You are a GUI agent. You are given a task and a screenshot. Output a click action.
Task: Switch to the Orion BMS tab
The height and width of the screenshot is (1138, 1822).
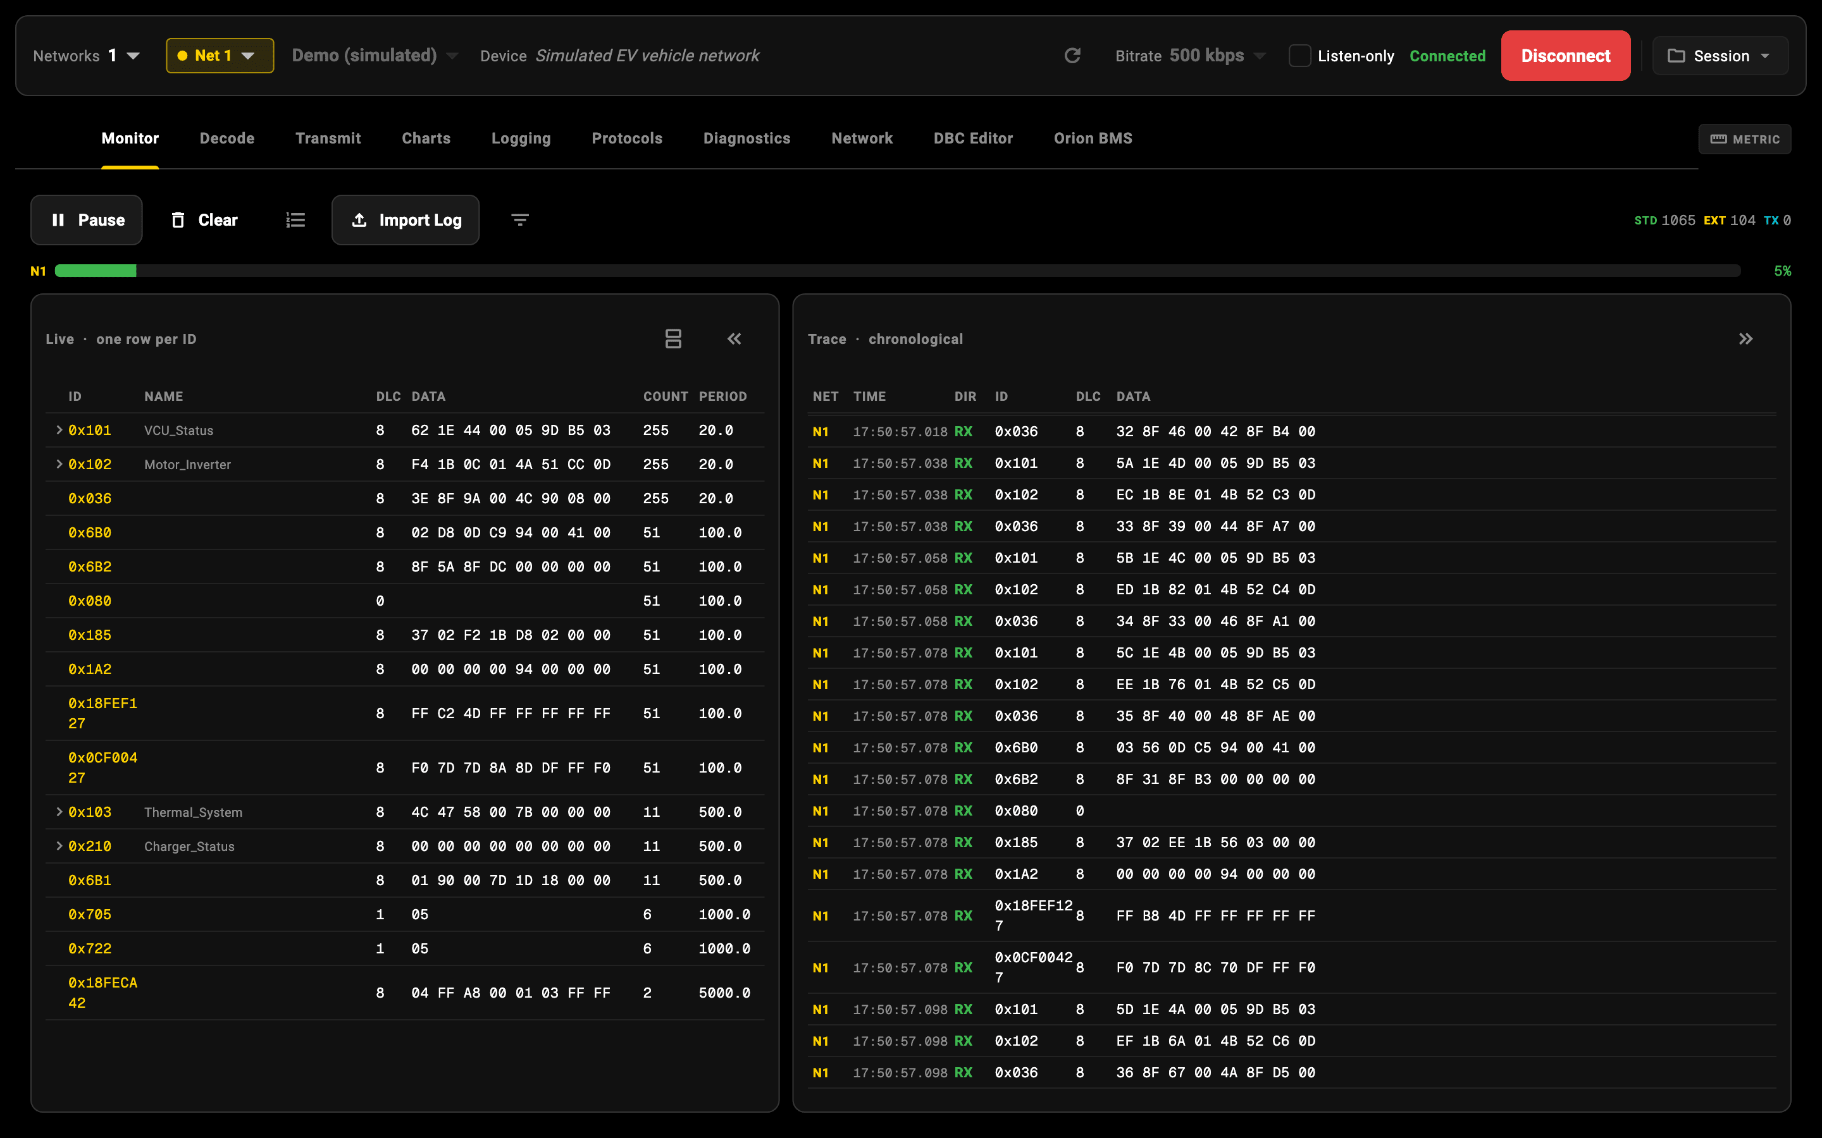tap(1093, 138)
